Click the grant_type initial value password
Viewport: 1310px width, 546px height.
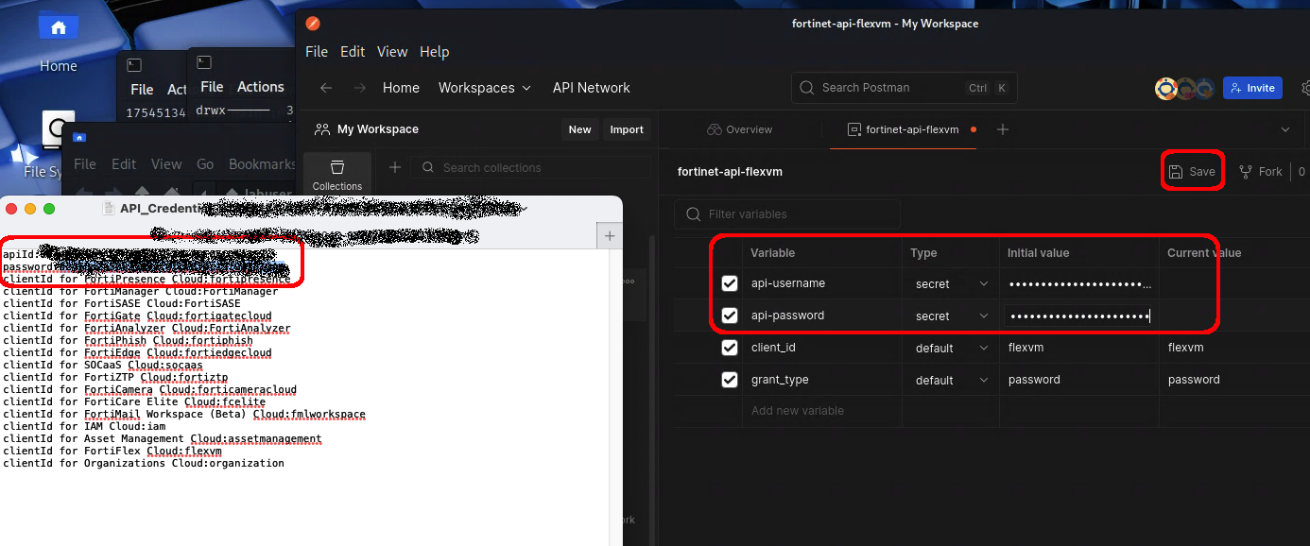click(1035, 380)
